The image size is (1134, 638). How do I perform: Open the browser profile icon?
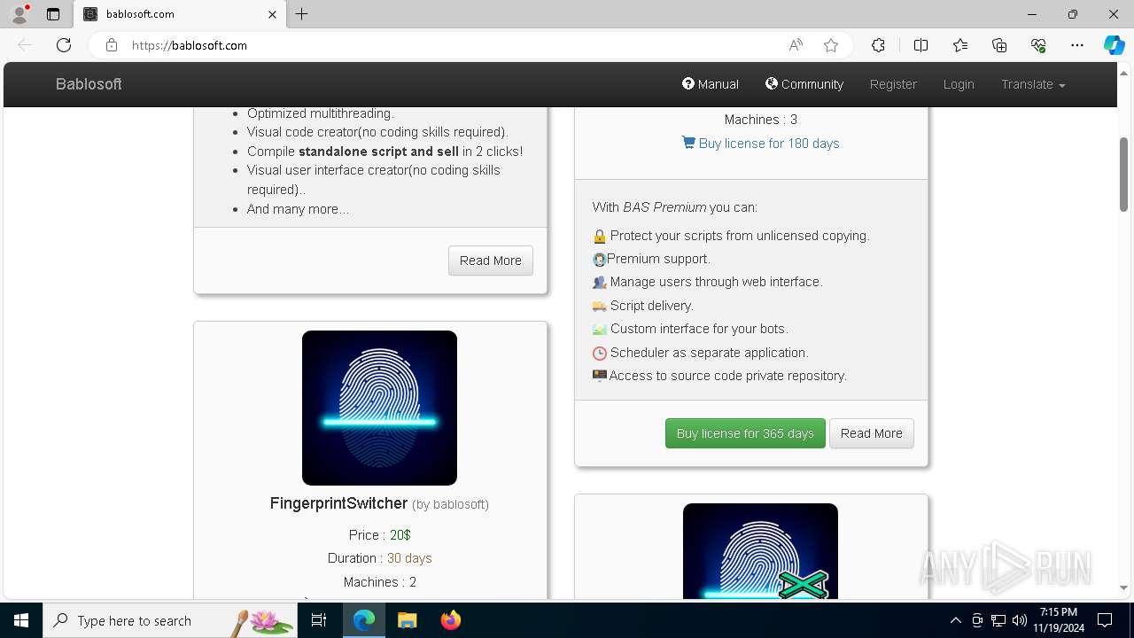click(x=19, y=14)
